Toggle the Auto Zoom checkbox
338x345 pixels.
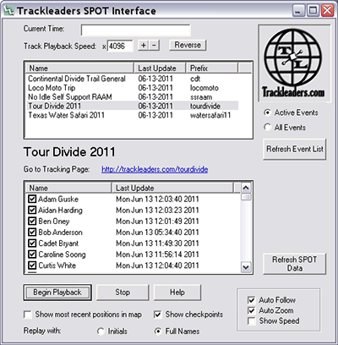coord(251,310)
